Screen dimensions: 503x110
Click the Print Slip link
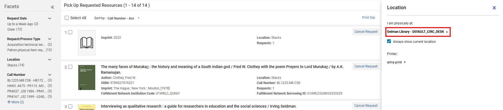[x=368, y=18]
